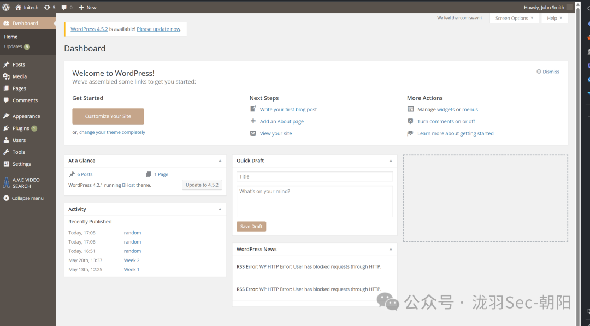Click the Please update now link

[158, 29]
